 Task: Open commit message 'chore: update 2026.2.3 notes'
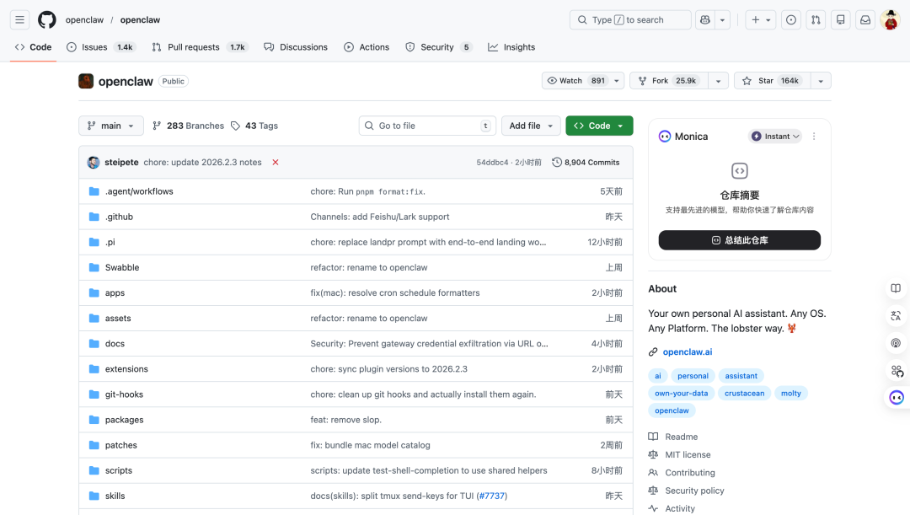pos(202,163)
